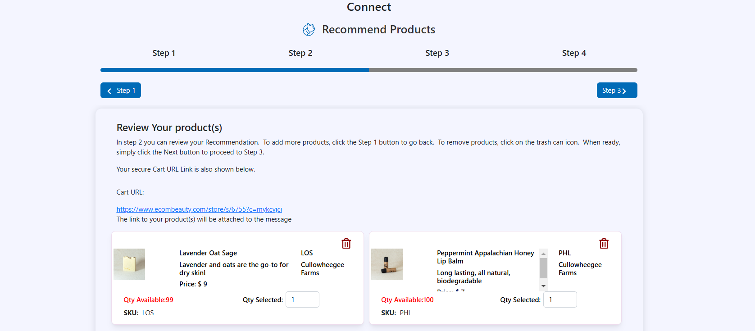Click 'Lavender and oats are the go-to' description
The width and height of the screenshot is (755, 331).
pos(234,269)
